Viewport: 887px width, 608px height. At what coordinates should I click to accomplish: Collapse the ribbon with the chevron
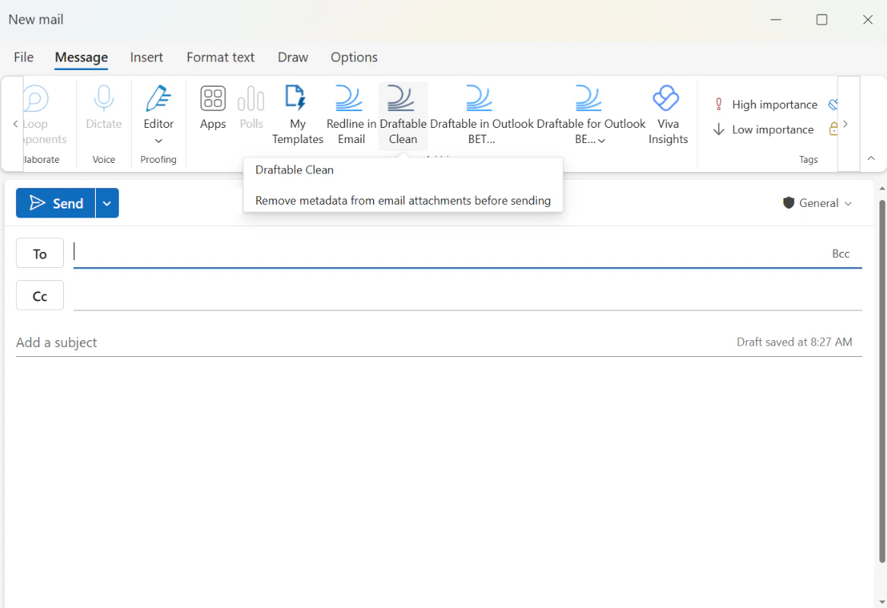click(x=871, y=158)
